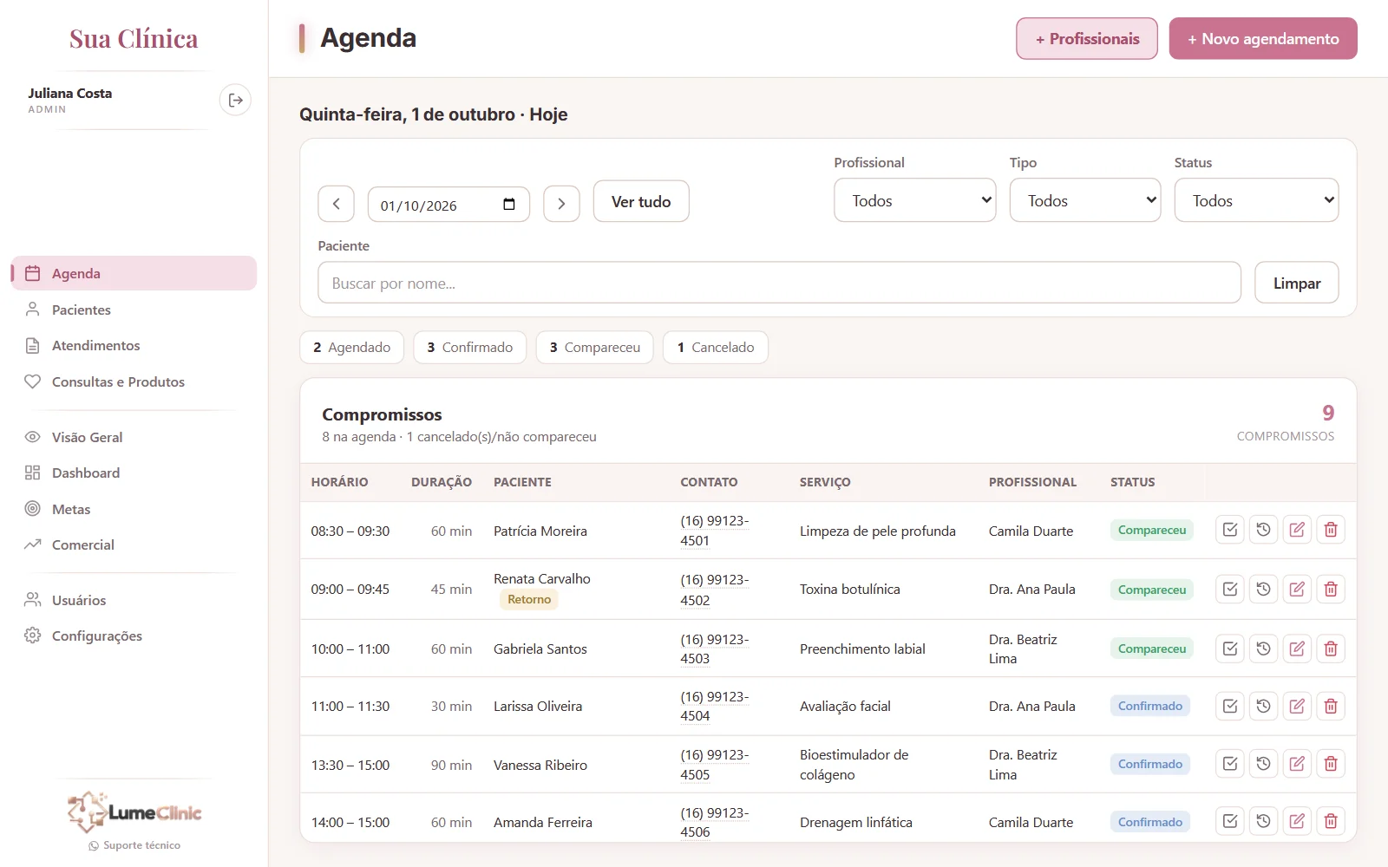Open history icon for Gabriela Santos row
Screen dimensions: 1388x867
pos(1264,649)
